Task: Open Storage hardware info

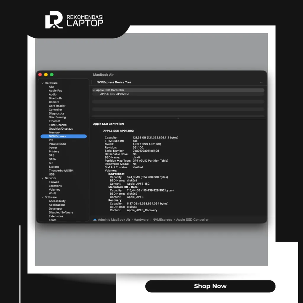Action: coord(54,167)
